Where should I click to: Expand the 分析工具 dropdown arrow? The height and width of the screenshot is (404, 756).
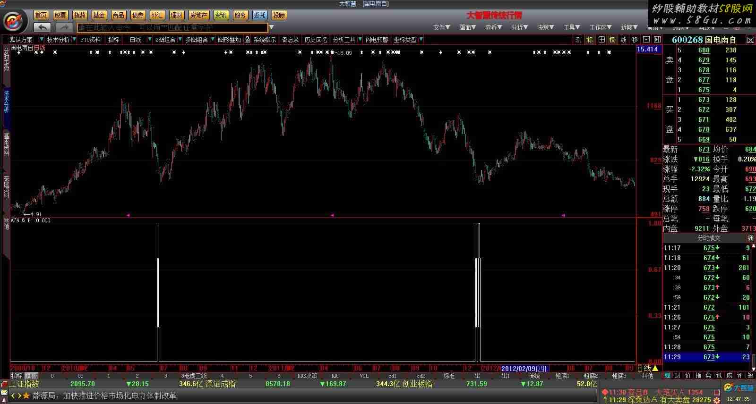[360, 40]
